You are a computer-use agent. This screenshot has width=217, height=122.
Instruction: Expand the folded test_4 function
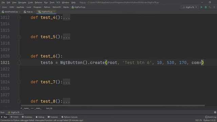19,18
